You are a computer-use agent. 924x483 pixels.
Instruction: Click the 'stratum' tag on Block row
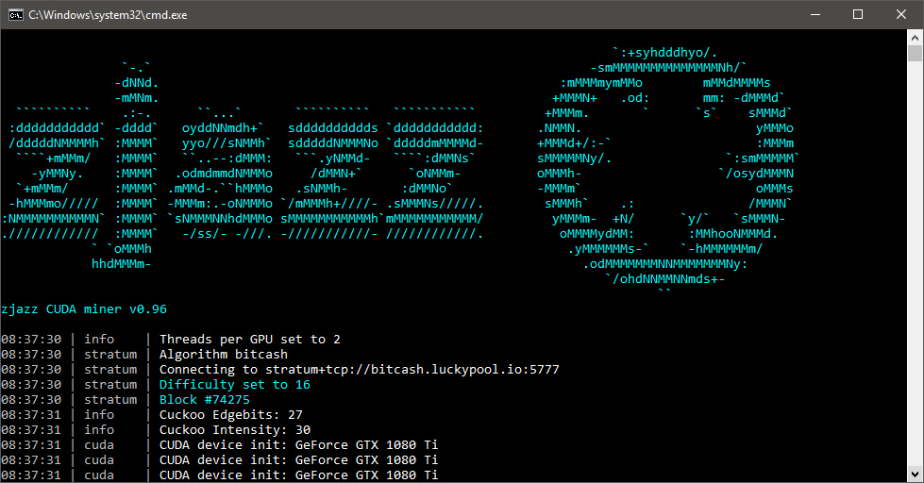110,399
